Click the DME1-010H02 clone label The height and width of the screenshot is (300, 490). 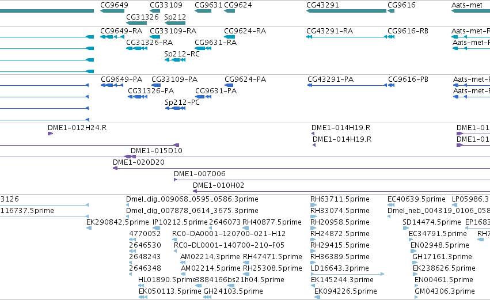218,185
